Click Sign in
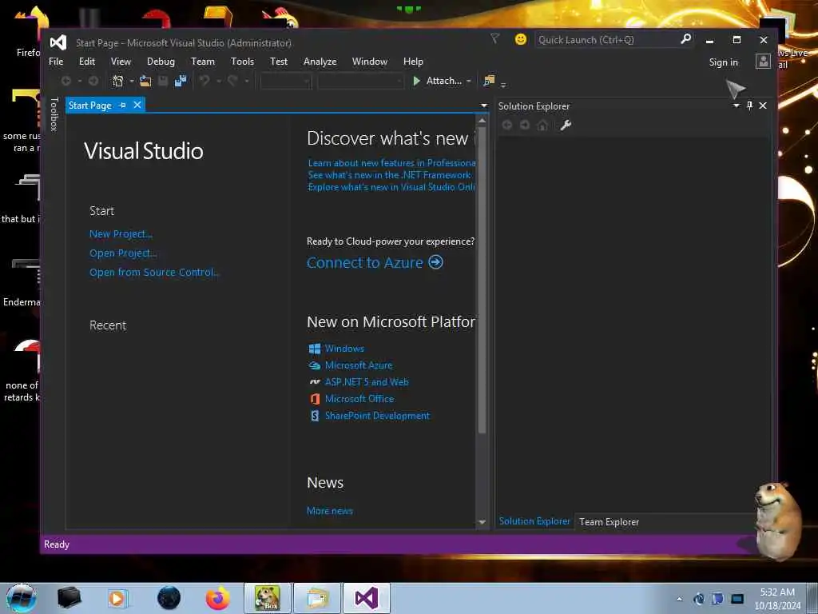 click(723, 62)
